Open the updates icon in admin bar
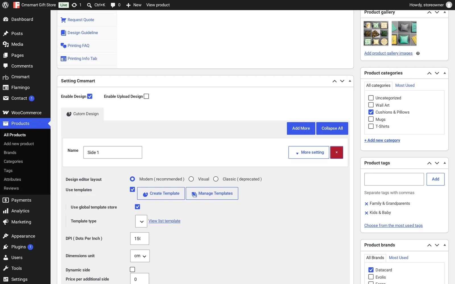Screen dimensions: 455x284 [76, 5]
